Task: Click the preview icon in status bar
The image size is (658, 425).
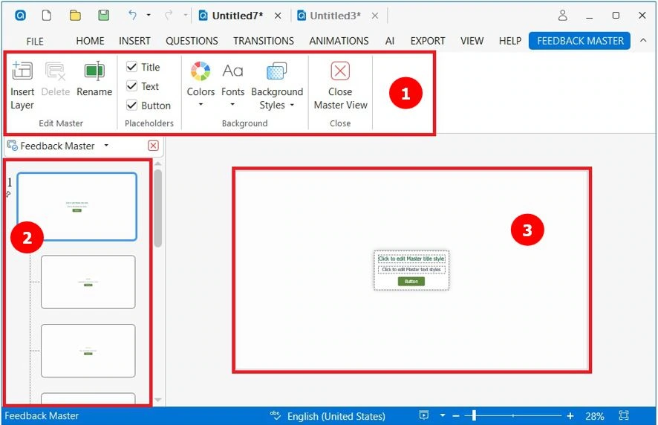Action: (424, 415)
